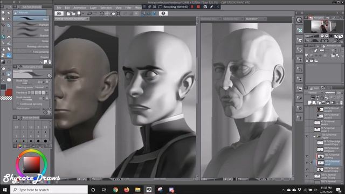The height and width of the screenshot is (194, 345).
Task: Toggle the first snap ruler icon
Action: coord(143,13)
